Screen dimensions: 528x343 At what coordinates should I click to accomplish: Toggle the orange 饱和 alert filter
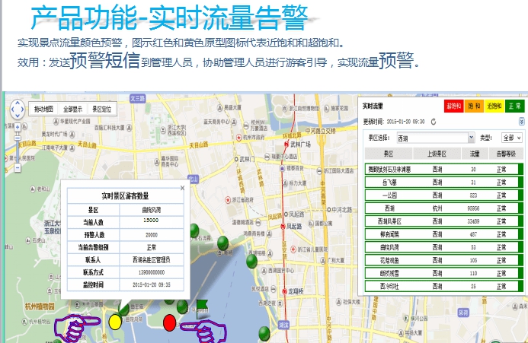[474, 106]
